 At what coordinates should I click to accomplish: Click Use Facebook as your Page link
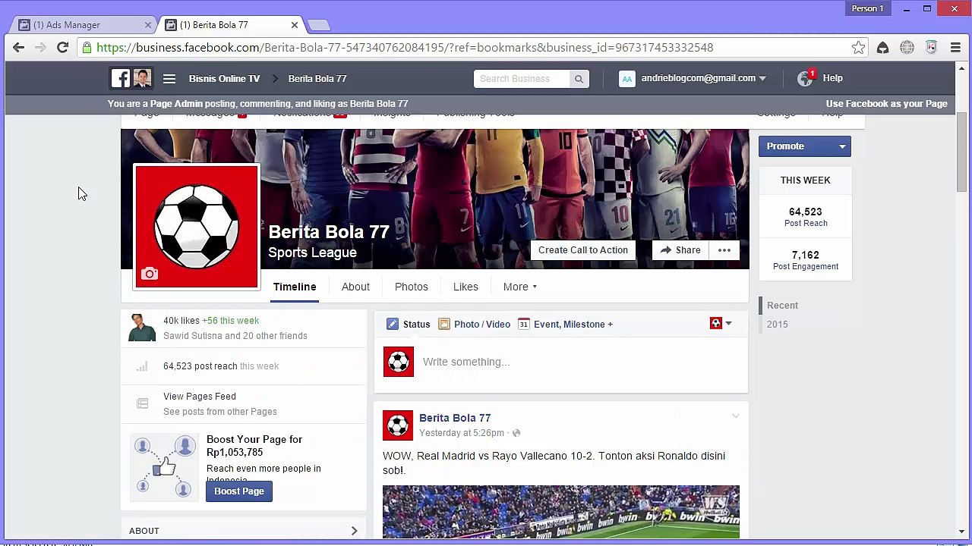887,104
